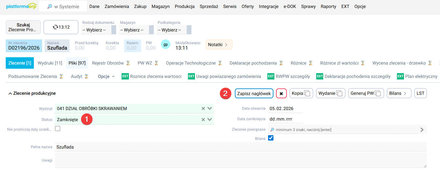Viewport: 440px width, 173px height.
Task: Open the Oferty menu
Action: pyautogui.click(x=248, y=6)
